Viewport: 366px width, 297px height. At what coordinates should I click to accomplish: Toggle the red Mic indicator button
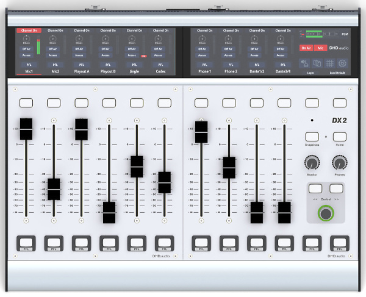[x=320, y=48]
